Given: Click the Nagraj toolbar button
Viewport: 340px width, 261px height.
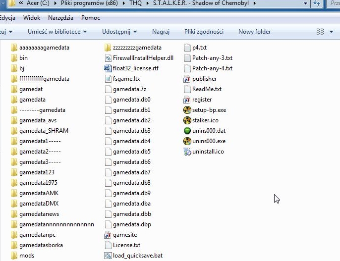Looking at the screenshot, I should [x=161, y=32].
